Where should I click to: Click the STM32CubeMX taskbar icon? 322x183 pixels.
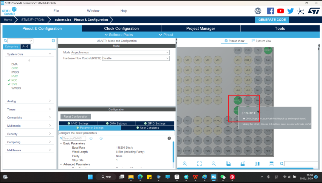click(214, 177)
